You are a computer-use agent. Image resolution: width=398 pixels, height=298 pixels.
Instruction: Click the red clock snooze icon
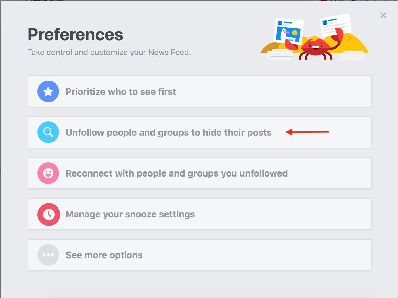[x=49, y=214]
